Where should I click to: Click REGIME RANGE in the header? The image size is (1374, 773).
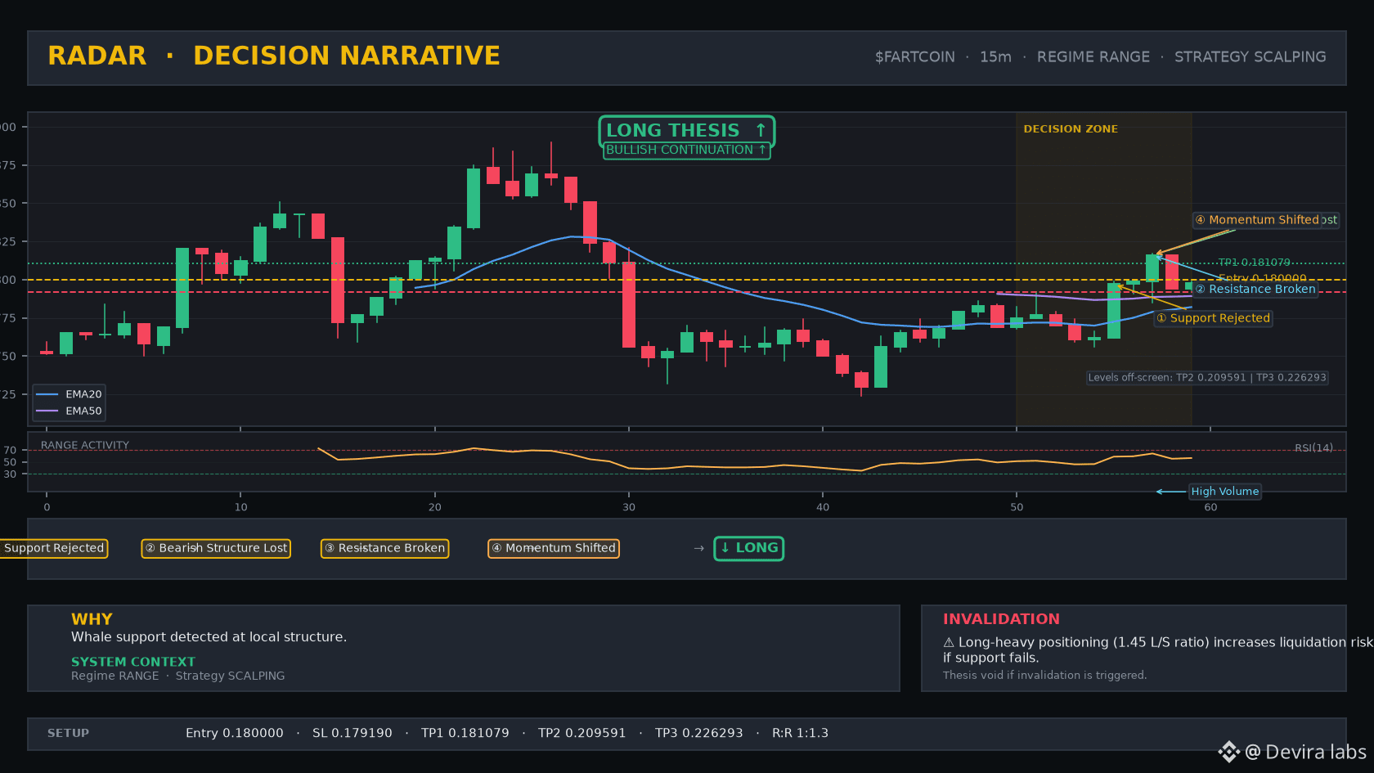(x=1093, y=57)
